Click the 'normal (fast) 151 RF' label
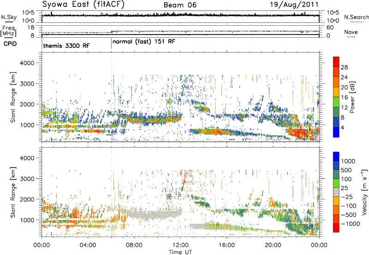 pyautogui.click(x=144, y=41)
